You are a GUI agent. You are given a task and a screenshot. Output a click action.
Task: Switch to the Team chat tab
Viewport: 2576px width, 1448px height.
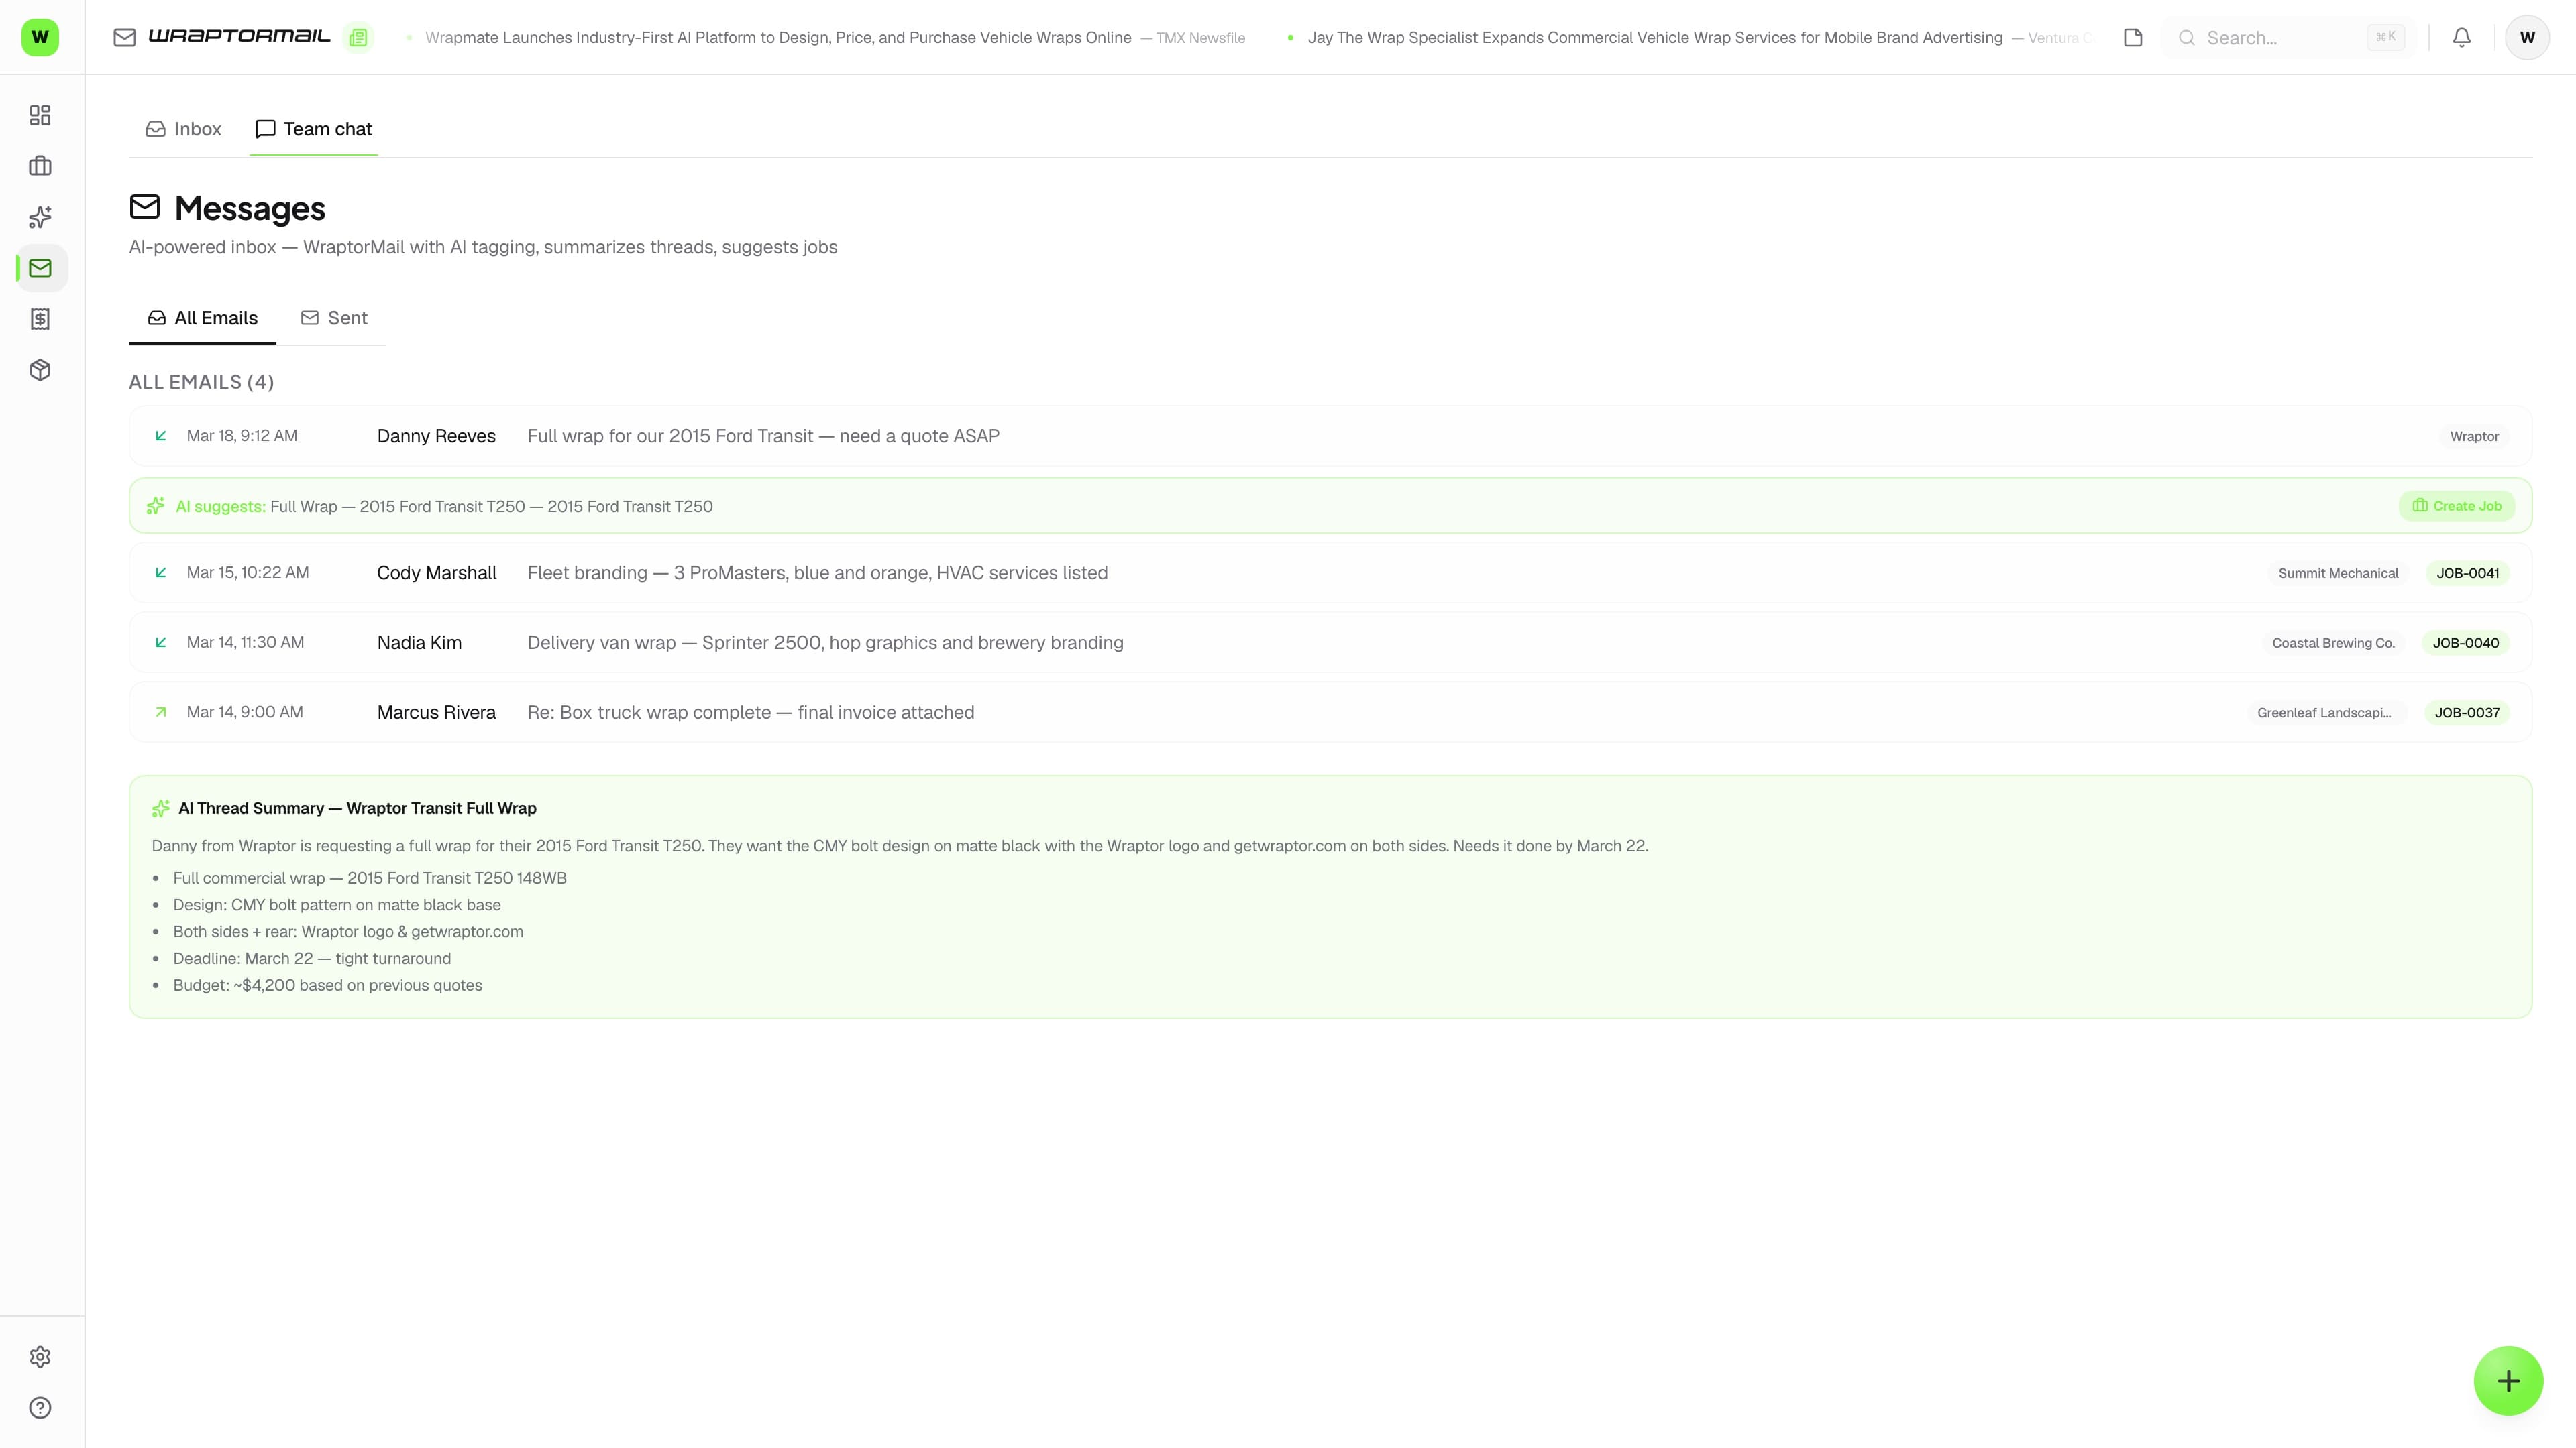(314, 129)
